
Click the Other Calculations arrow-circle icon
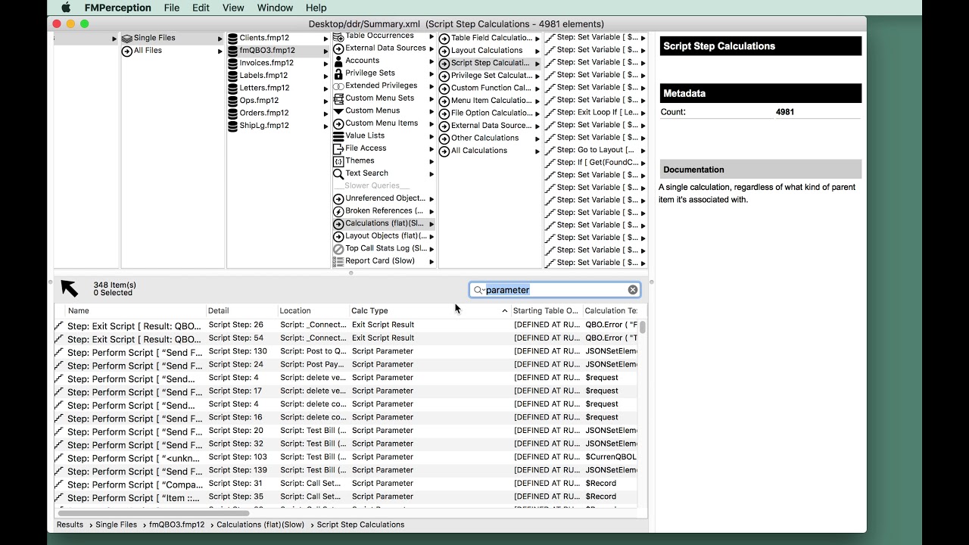[x=444, y=138]
